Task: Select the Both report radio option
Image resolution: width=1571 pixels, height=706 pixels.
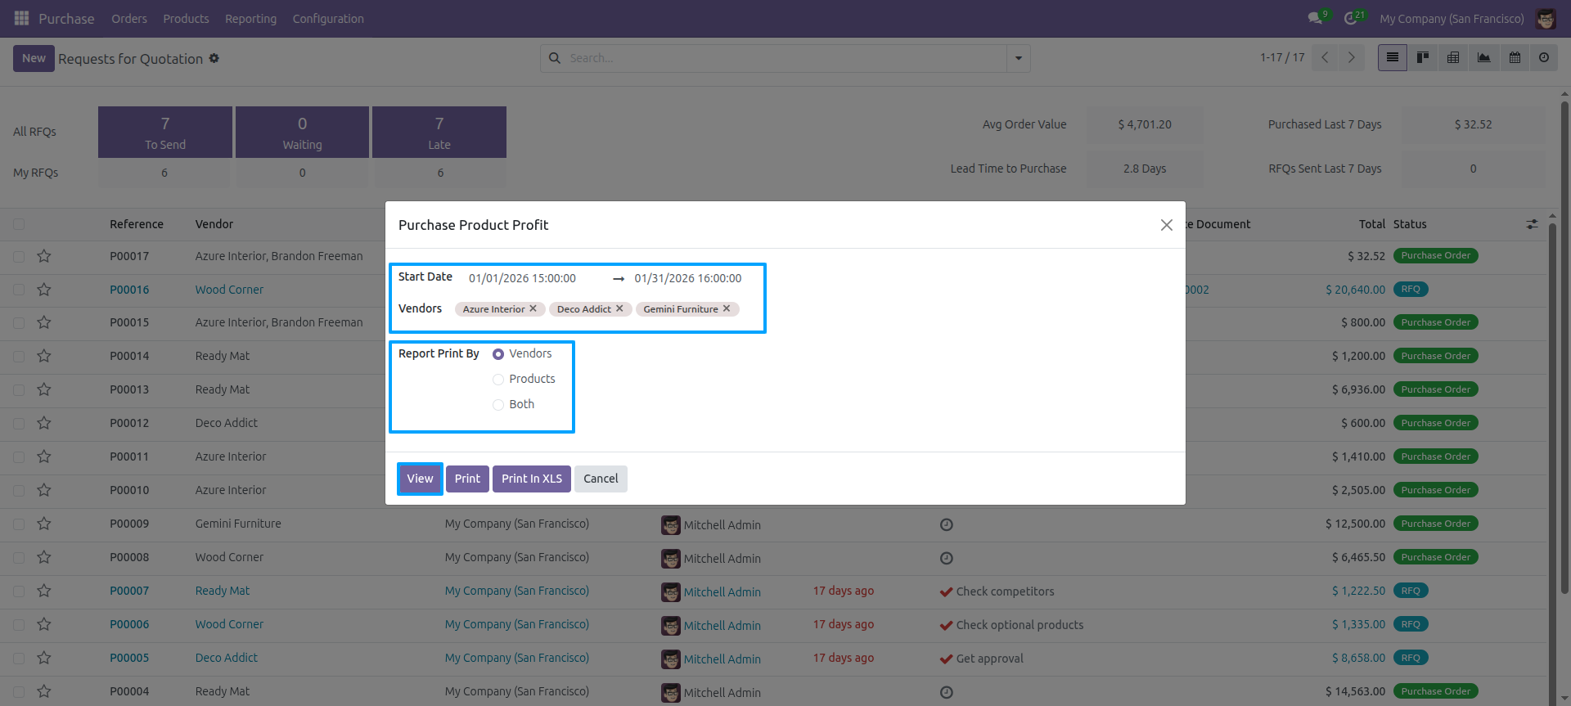Action: pos(498,405)
